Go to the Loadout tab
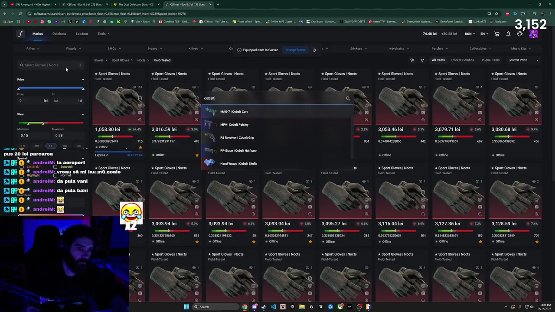Viewport: 555px width, 312px height. (x=82, y=34)
